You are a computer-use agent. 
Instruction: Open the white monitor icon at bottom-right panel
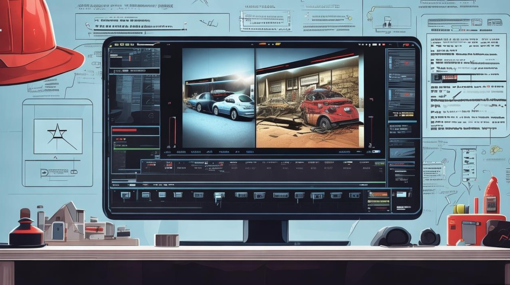pyautogui.click(x=401, y=194)
